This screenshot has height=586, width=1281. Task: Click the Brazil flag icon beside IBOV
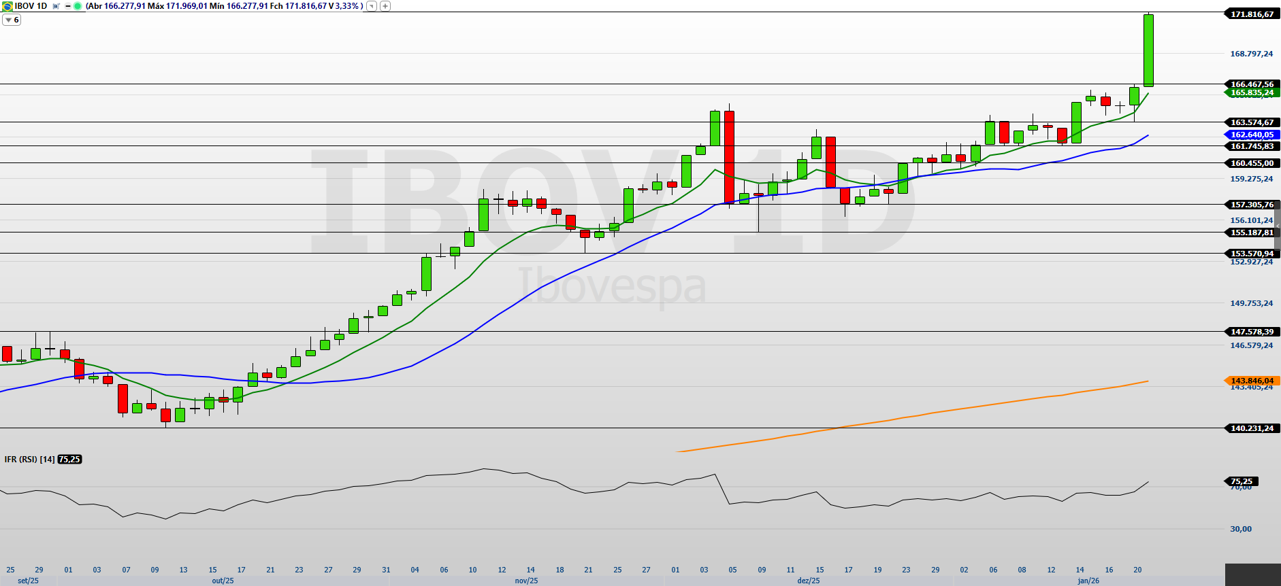click(7, 6)
